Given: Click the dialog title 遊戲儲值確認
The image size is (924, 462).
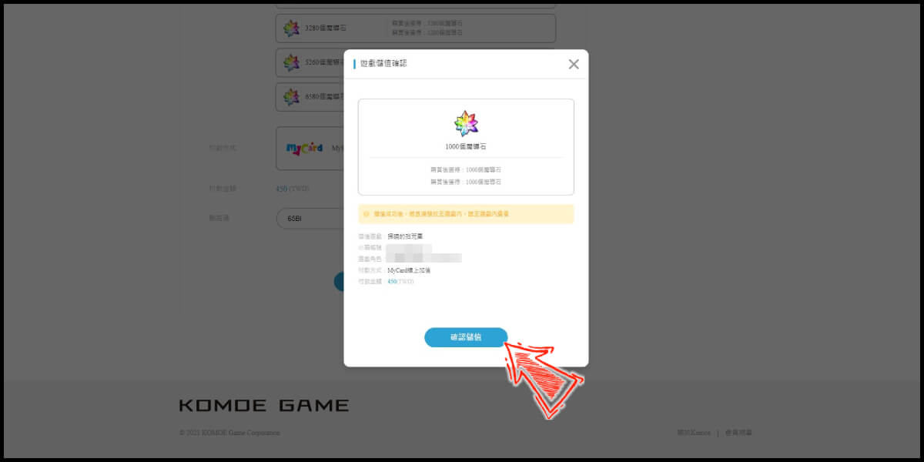Looking at the screenshot, I should tap(383, 63).
